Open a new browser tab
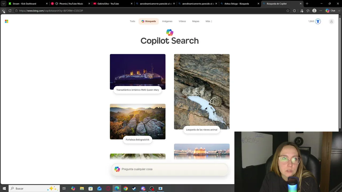The image size is (342, 192). tap(307, 4)
